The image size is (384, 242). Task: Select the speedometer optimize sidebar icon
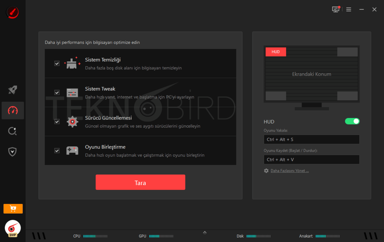13,110
